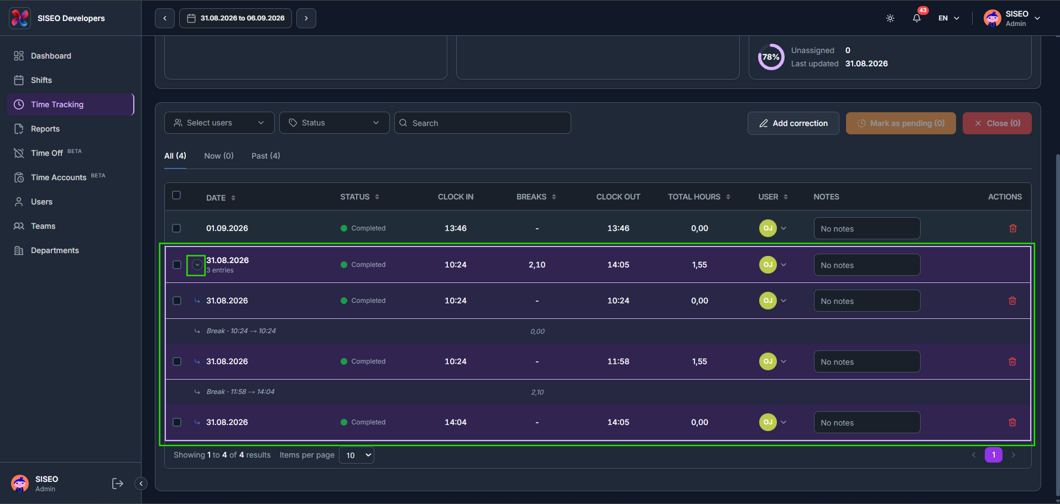
Task: Open the Time Accounts beta page
Action: [70, 177]
